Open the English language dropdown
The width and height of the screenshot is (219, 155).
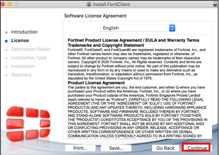[138, 28]
